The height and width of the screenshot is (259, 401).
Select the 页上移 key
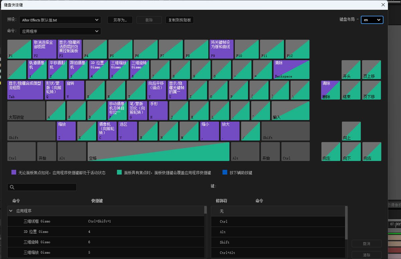tap(371, 70)
